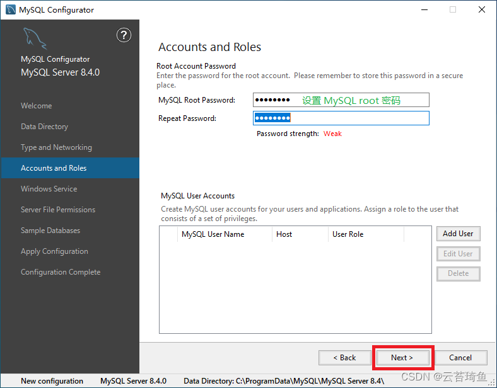The width and height of the screenshot is (497, 388).
Task: Click MySQL Server 8.4.0 in status bar
Action: 134,381
